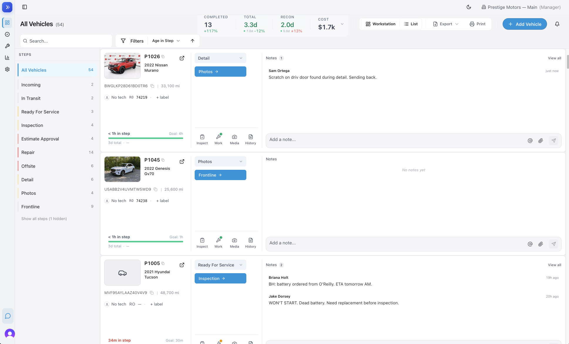Screen dimensions: 569x344
Task: Click the Print button
Action: (x=477, y=24)
